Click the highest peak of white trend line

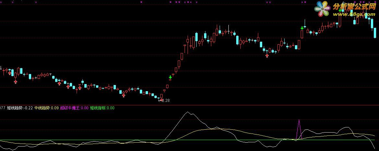(187, 112)
